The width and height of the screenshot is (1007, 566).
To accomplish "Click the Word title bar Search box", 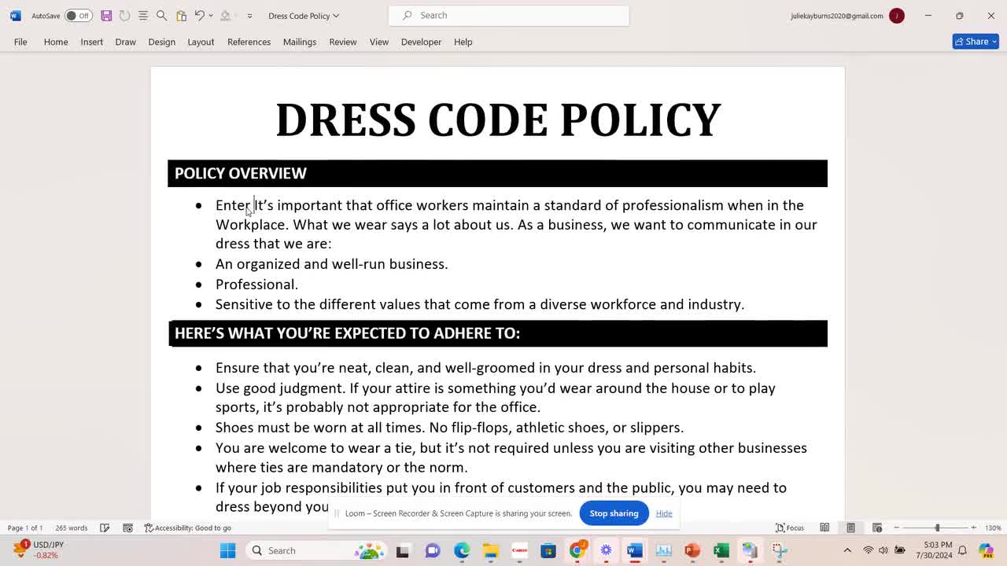I will tap(508, 15).
